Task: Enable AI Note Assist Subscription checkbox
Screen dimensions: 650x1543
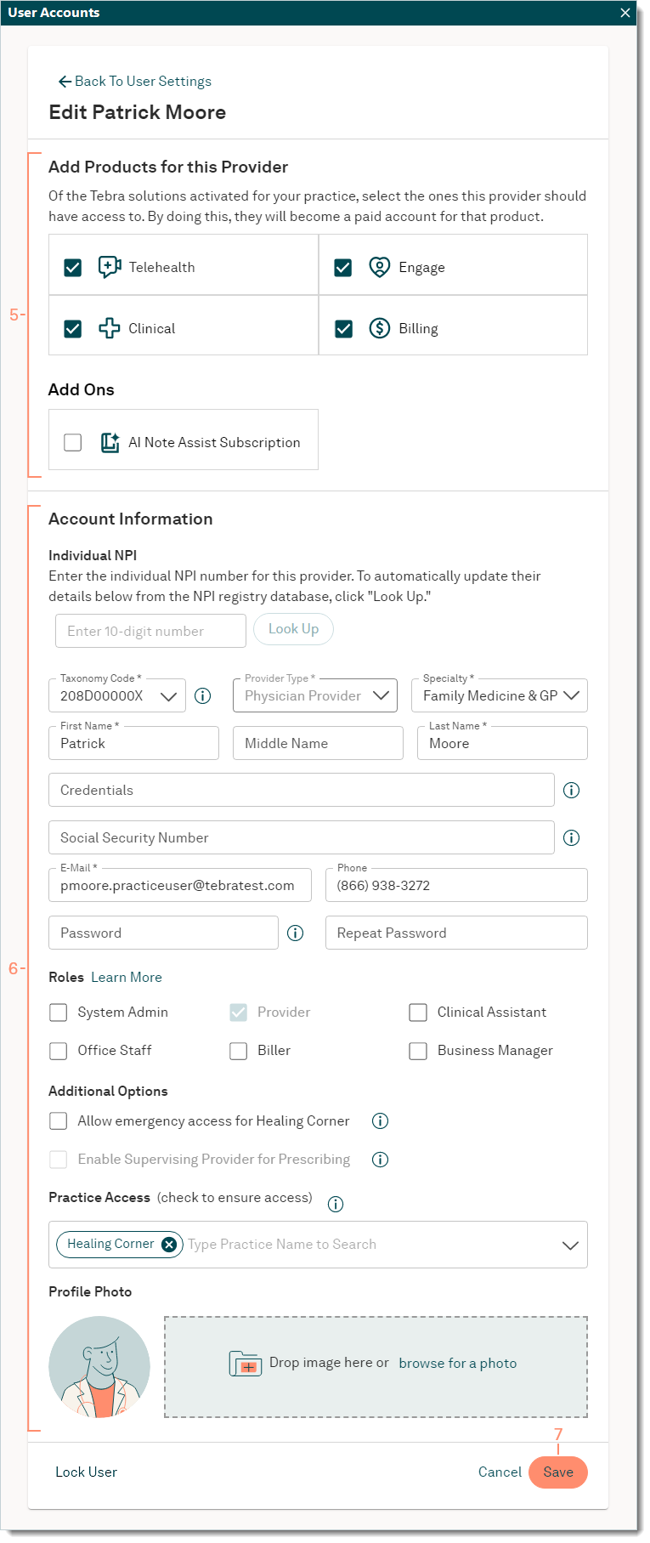Action: (73, 443)
